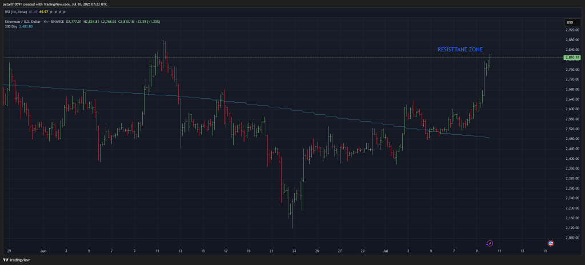Click the 23 date label on time axis
Image resolution: width=585 pixels, height=265 pixels.
[x=294, y=251]
